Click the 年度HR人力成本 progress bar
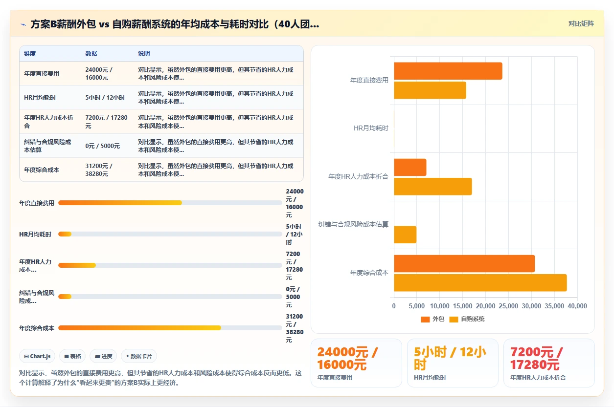614x407 pixels. click(x=170, y=265)
